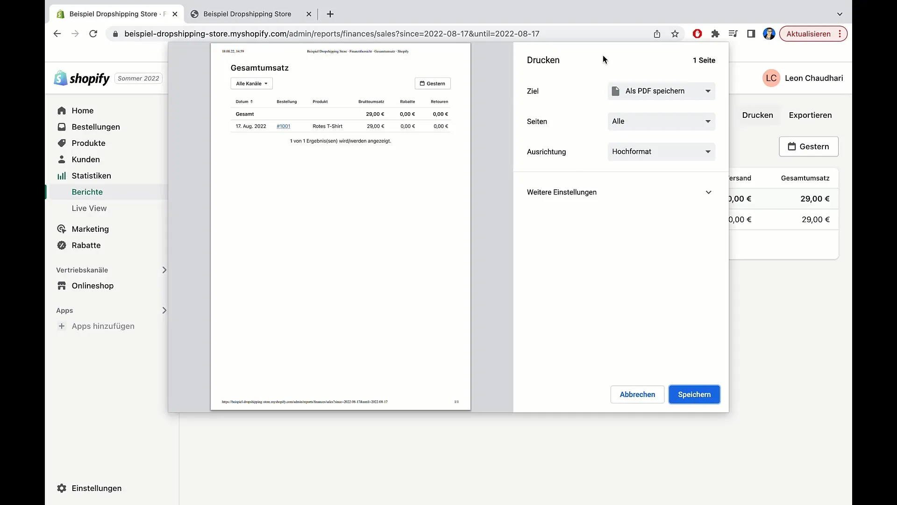Click the Exportieren button
897x505 pixels.
point(810,115)
